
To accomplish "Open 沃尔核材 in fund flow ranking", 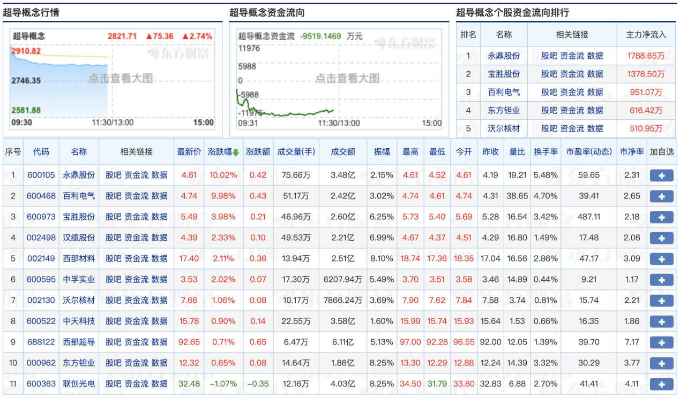I will coord(504,128).
